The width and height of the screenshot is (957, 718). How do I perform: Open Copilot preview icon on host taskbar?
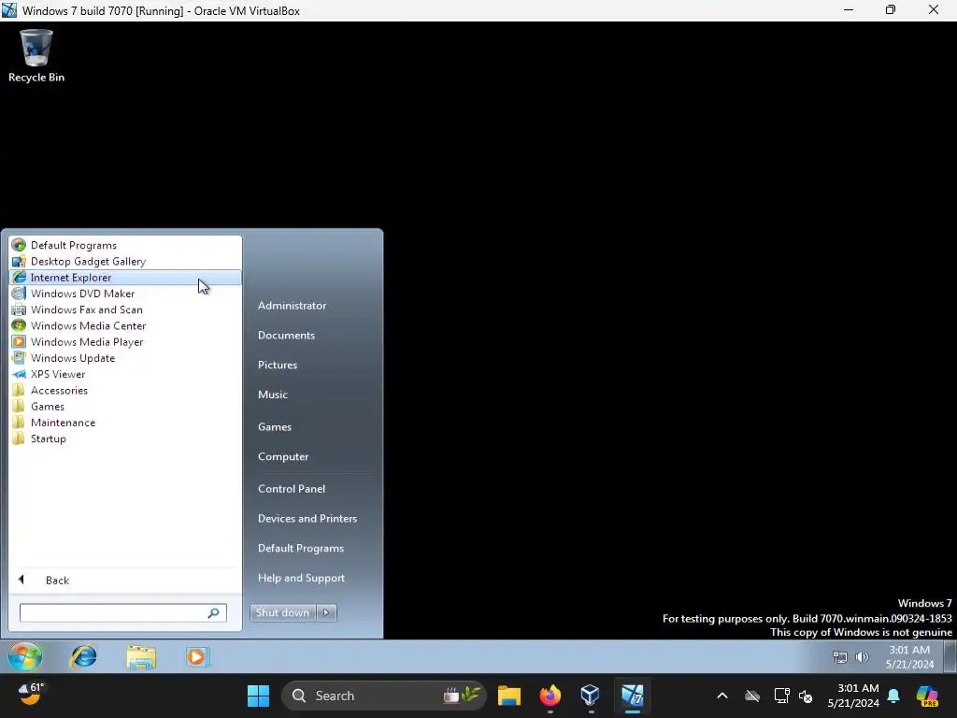[927, 696]
